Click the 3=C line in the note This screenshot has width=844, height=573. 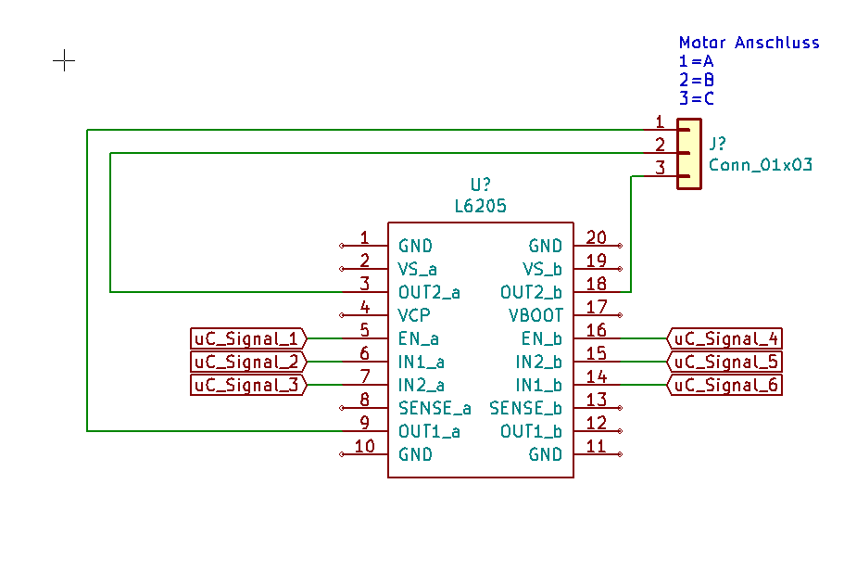697,98
